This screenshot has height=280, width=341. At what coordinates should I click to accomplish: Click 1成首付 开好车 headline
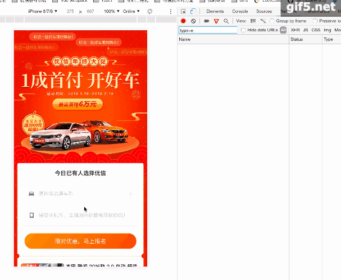tap(80, 80)
